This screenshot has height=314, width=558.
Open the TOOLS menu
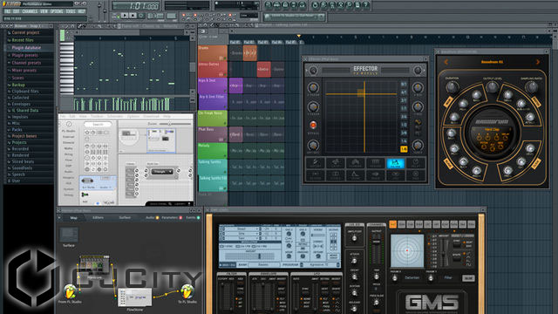pyautogui.click(x=71, y=11)
